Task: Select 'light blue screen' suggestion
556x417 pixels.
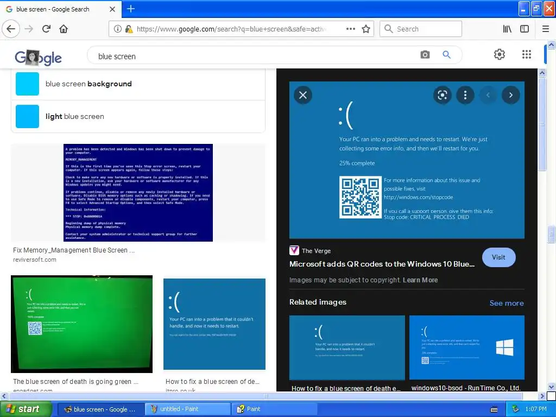Action: (138, 116)
